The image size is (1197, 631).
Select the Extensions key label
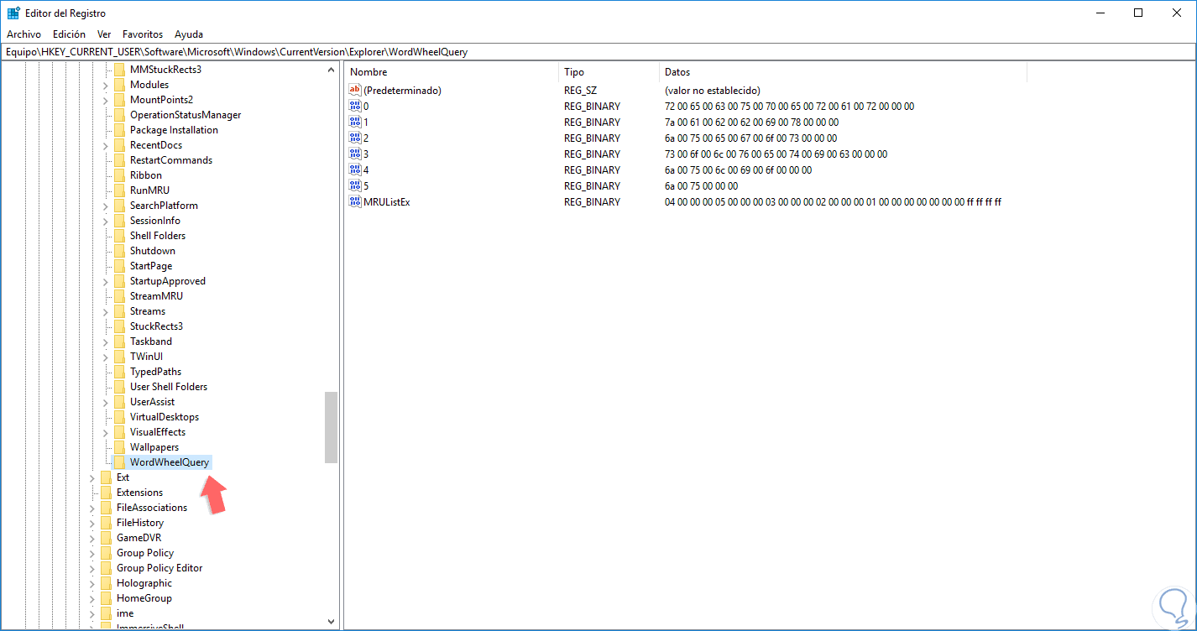[x=140, y=493]
